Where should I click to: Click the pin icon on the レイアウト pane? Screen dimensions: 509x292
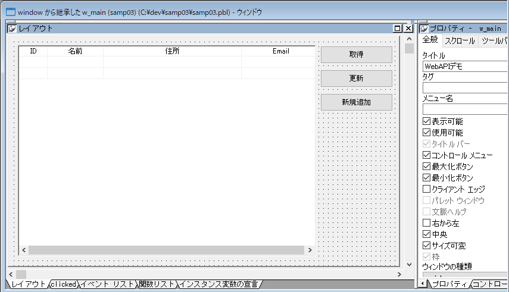[x=12, y=29]
